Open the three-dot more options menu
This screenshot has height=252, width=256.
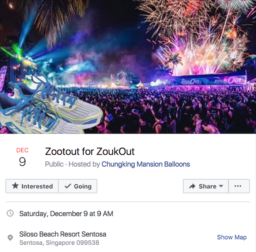point(238,186)
